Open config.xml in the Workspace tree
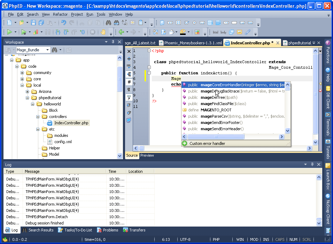The height and width of the screenshot is (244, 333). [63, 142]
